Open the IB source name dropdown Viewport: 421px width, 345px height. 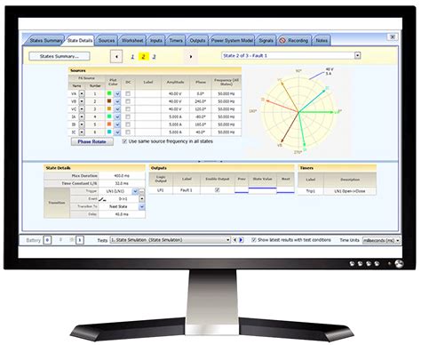(x=82, y=124)
